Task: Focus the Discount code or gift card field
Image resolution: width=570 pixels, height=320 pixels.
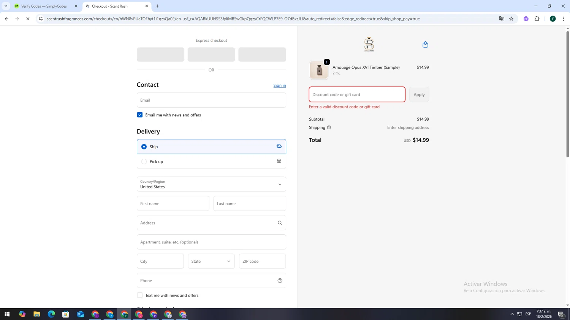Action: pos(357,94)
